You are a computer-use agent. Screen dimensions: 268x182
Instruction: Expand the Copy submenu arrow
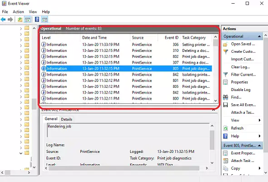coord(259,168)
